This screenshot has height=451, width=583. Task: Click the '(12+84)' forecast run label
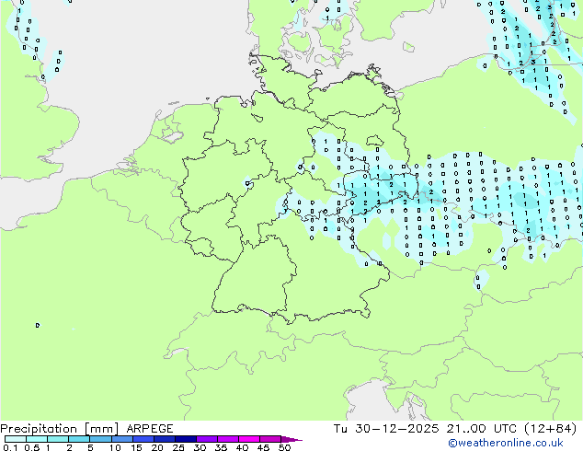pyautogui.click(x=550, y=429)
